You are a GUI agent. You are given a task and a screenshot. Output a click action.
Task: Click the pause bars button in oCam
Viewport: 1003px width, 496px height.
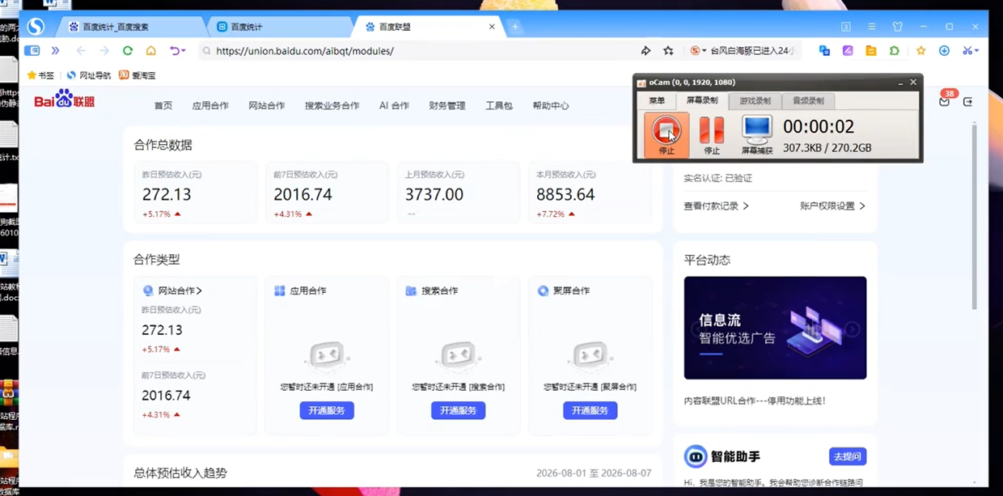tap(712, 134)
